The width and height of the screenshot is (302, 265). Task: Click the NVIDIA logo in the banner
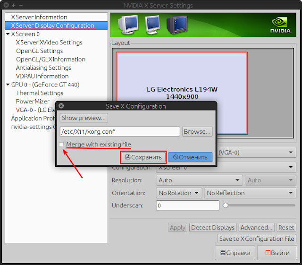click(x=280, y=25)
